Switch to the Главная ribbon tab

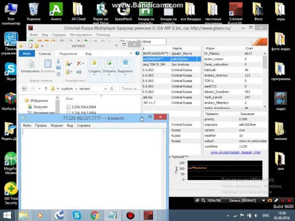(x=45, y=54)
